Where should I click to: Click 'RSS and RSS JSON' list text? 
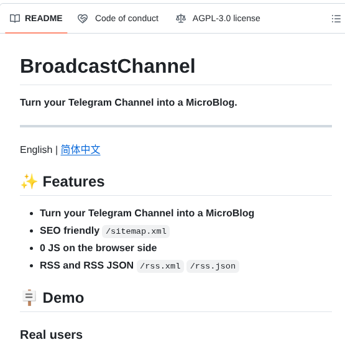pyautogui.click(x=86, y=265)
